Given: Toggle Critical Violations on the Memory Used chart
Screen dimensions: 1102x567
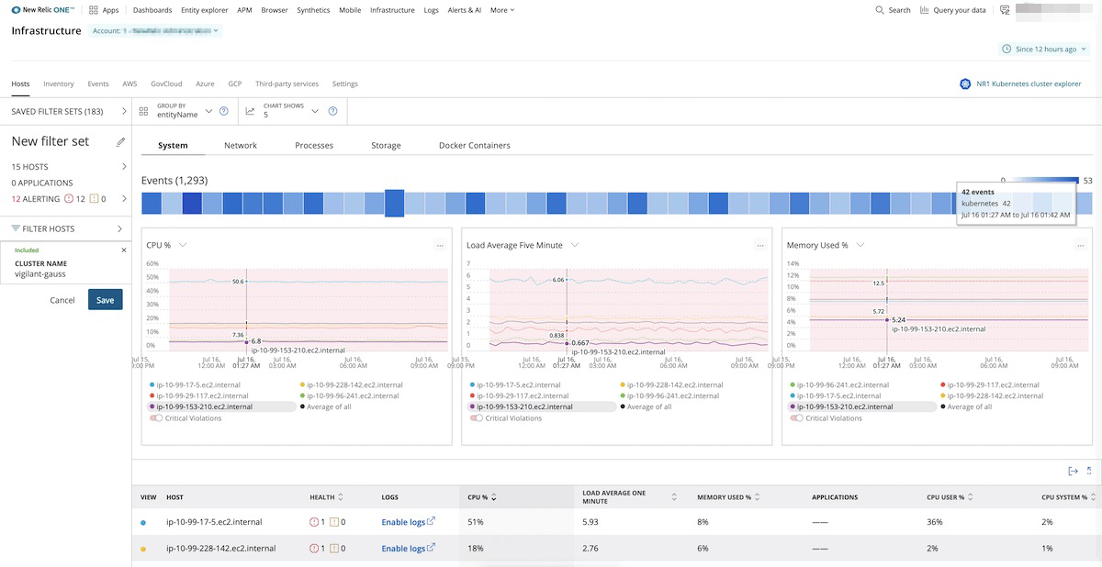Looking at the screenshot, I should pos(798,418).
